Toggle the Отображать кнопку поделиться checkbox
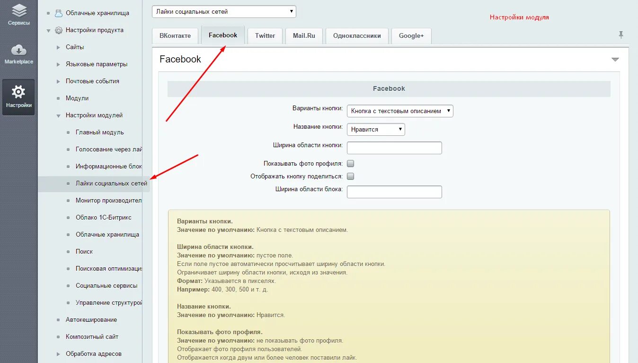The height and width of the screenshot is (363, 638). click(351, 177)
